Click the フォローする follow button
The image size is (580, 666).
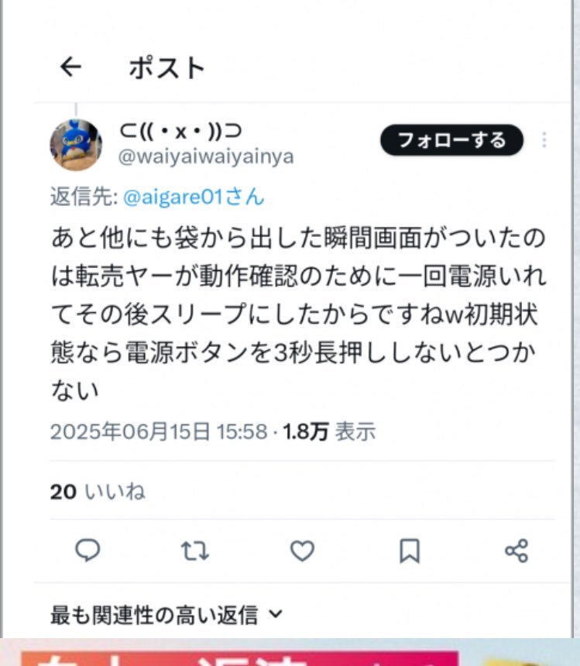(451, 139)
